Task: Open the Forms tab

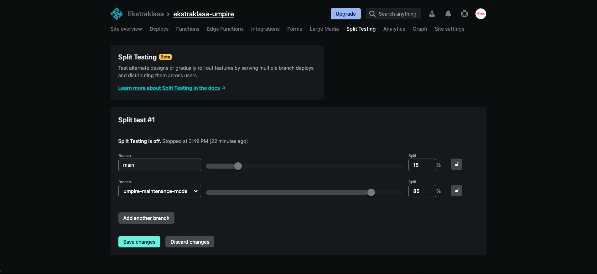Action: (x=295, y=29)
